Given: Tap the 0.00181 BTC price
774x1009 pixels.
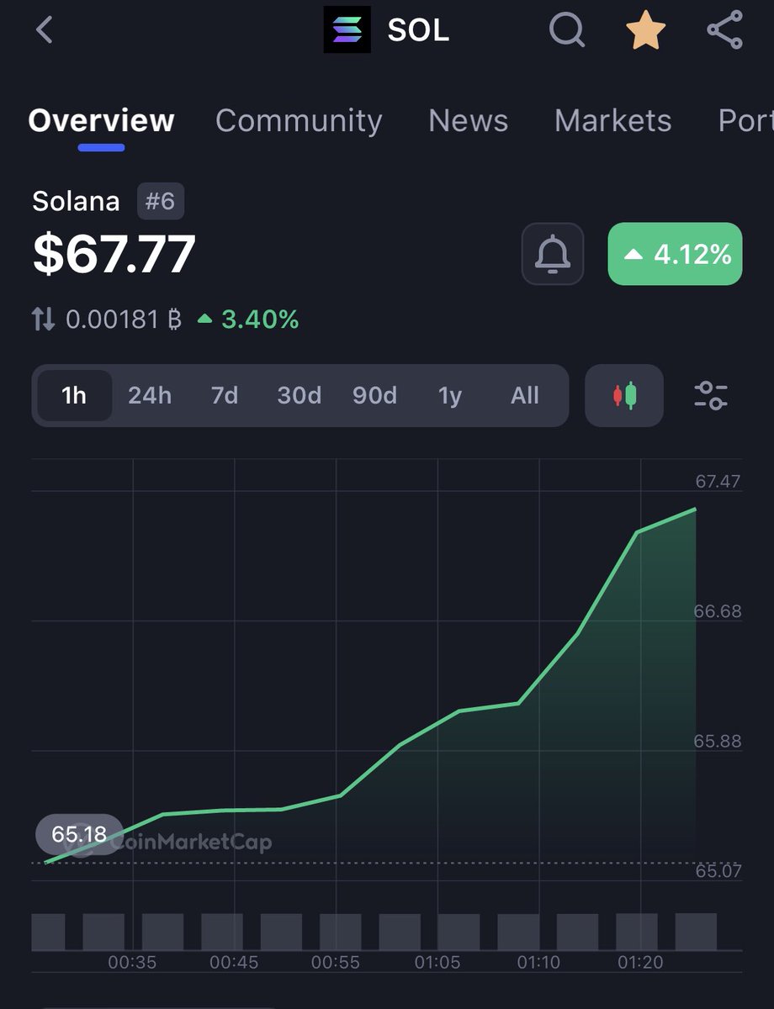Looking at the screenshot, I should (x=124, y=320).
